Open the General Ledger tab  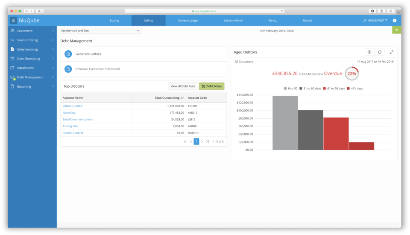point(188,20)
